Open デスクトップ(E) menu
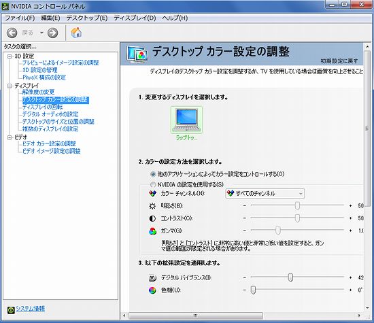Viewport: 374px width, 323px height. pos(87,18)
